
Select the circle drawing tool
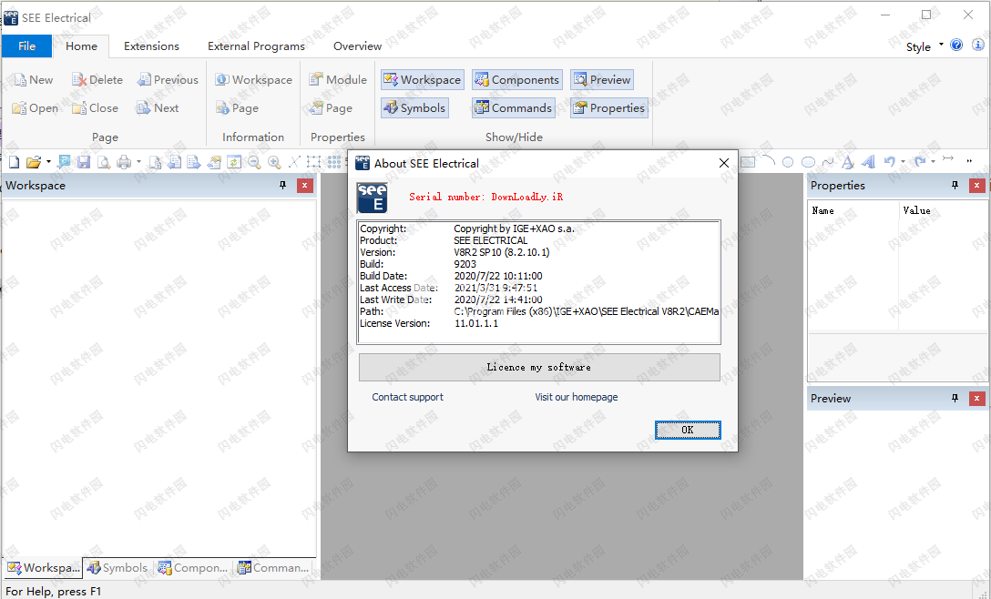pos(788,162)
